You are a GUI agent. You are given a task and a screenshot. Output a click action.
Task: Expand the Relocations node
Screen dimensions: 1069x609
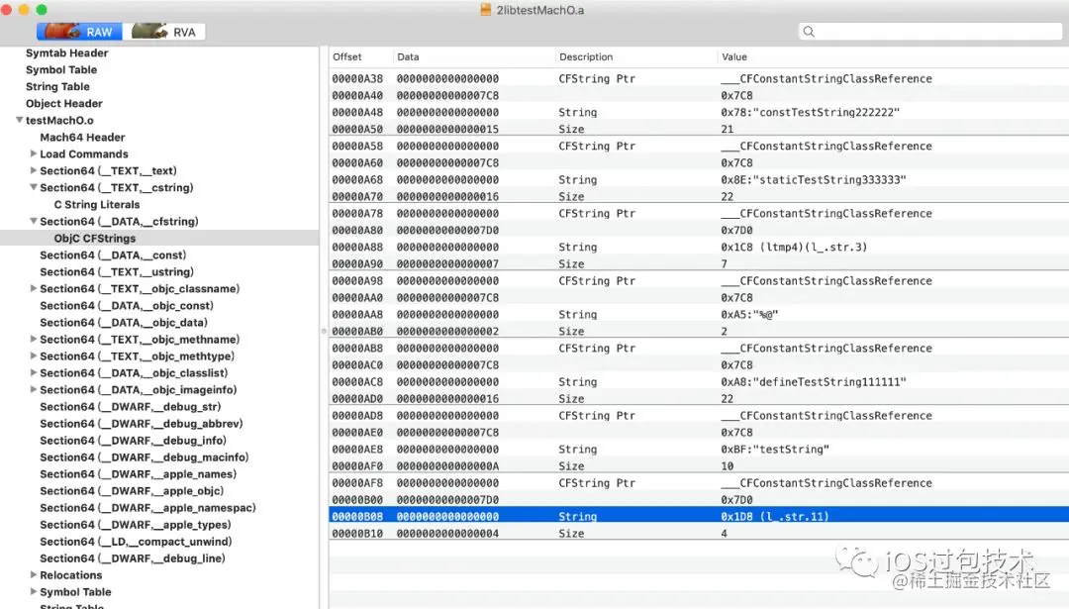tap(33, 575)
